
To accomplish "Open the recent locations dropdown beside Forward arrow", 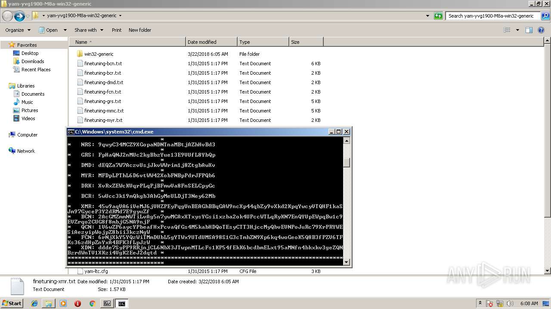I will click(x=28, y=16).
